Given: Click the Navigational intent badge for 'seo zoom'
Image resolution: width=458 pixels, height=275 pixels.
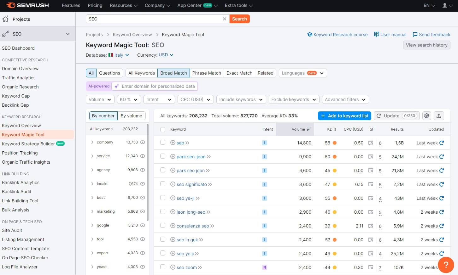Looking at the screenshot, I should [x=265, y=267].
